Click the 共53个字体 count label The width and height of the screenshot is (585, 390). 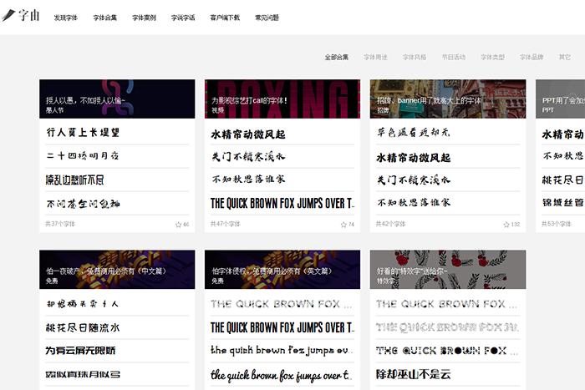tap(557, 224)
